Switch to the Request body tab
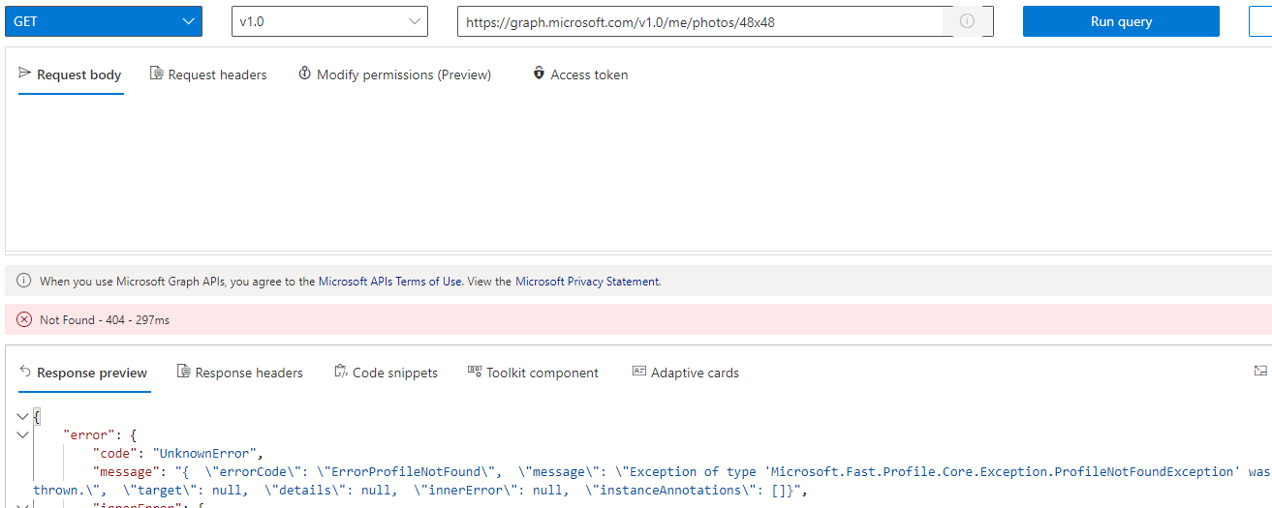Image resolution: width=1272 pixels, height=508 pixels. pyautogui.click(x=71, y=75)
